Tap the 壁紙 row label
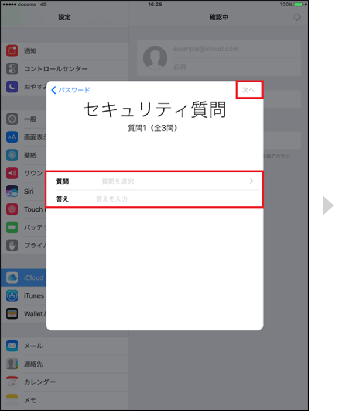Screen dimensions: 349x411 click(30, 156)
